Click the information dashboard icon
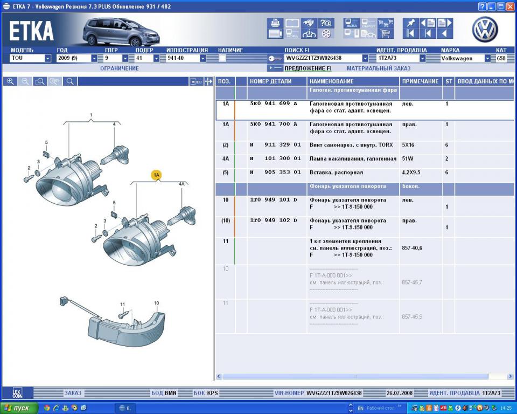 pos(309,33)
